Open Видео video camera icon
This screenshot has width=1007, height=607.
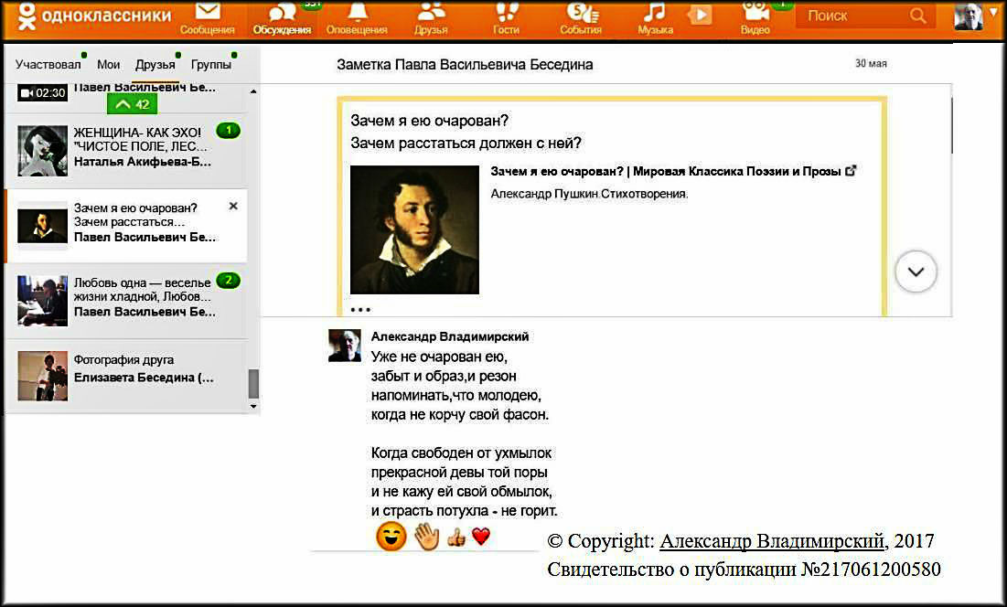tap(755, 13)
